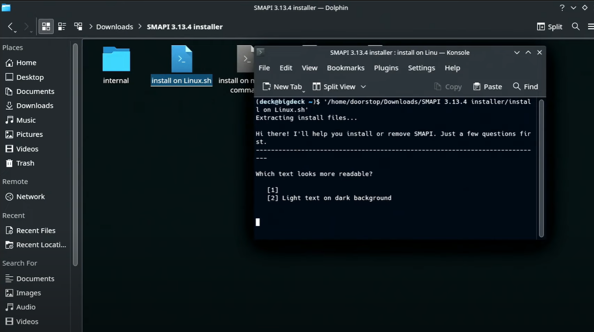The image size is (594, 332).
Task: Open the Dolphin hamburger menu
Action: [x=590, y=27]
